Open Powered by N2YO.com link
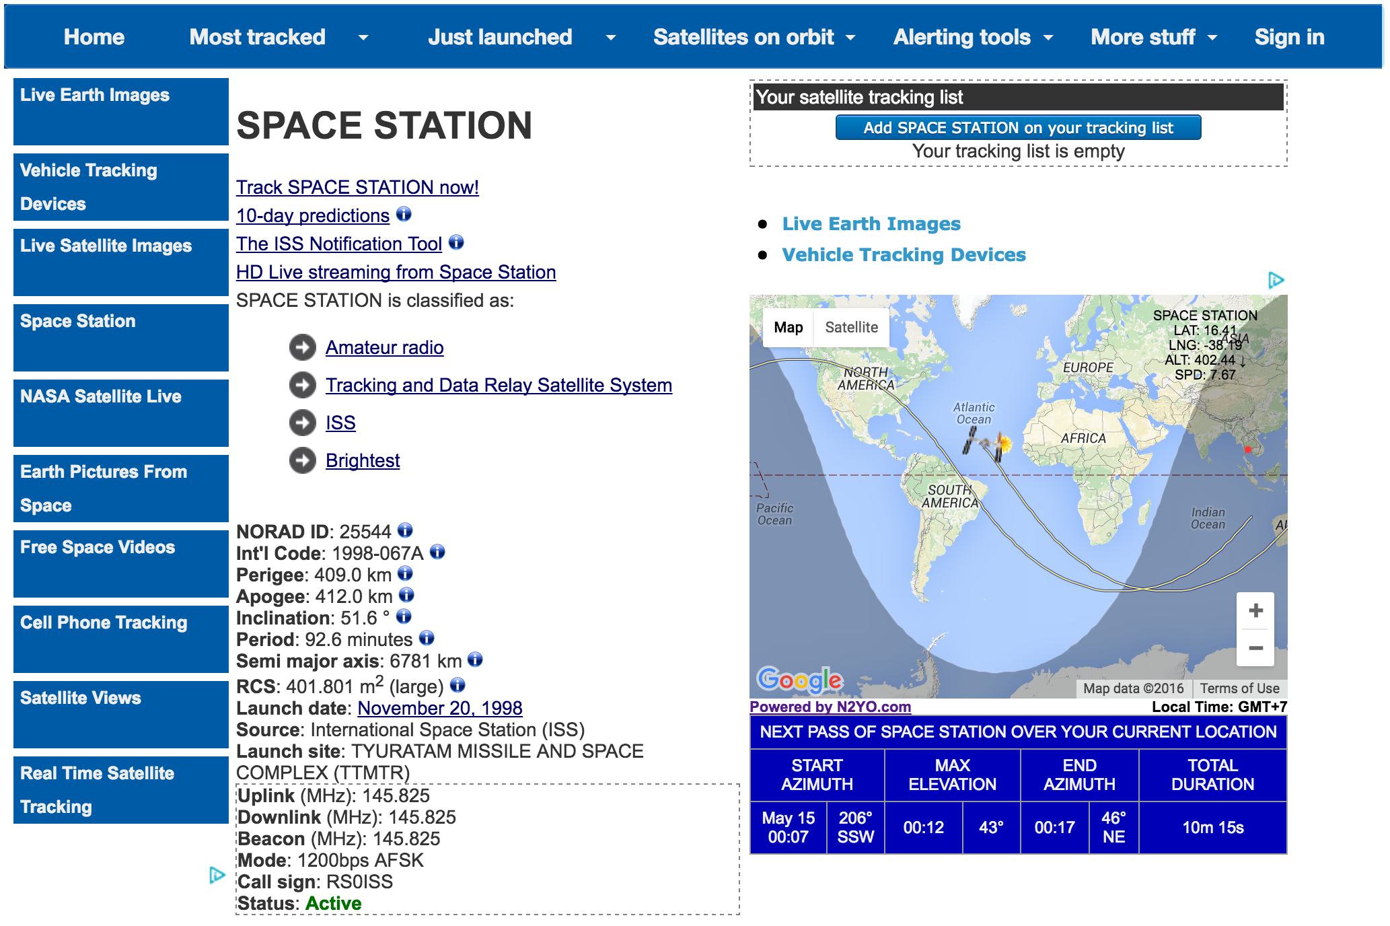Viewport: 1390px width, 926px height. (x=830, y=707)
